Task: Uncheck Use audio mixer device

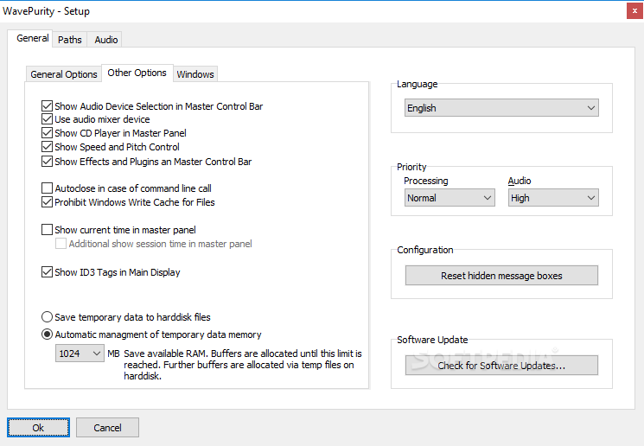Action: 48,119
